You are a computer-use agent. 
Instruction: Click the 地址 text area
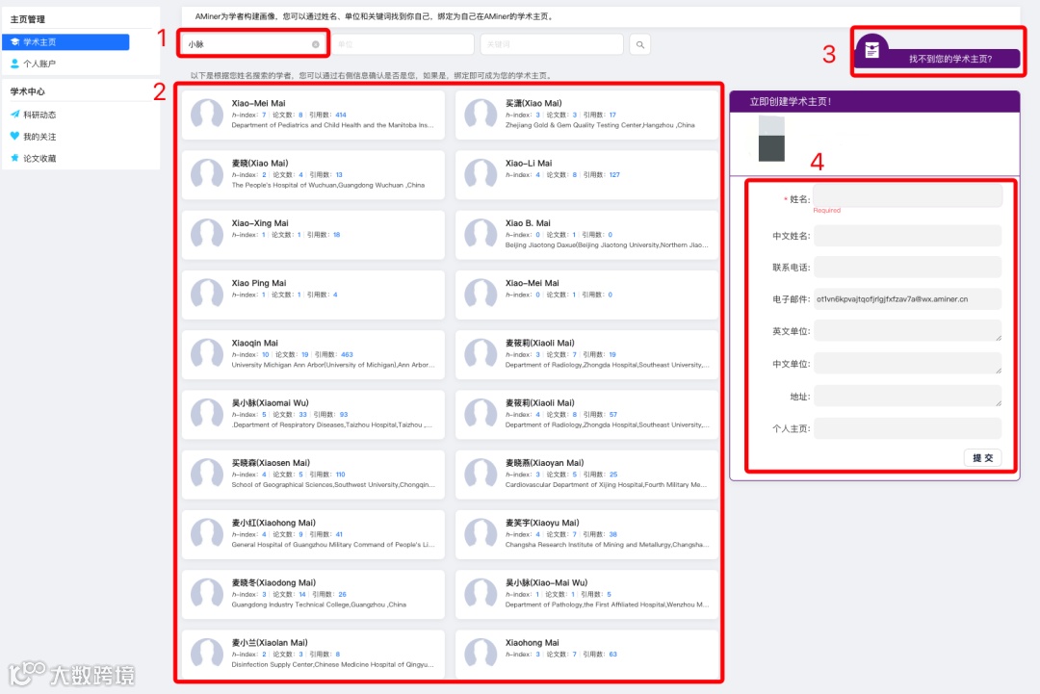[x=907, y=397]
